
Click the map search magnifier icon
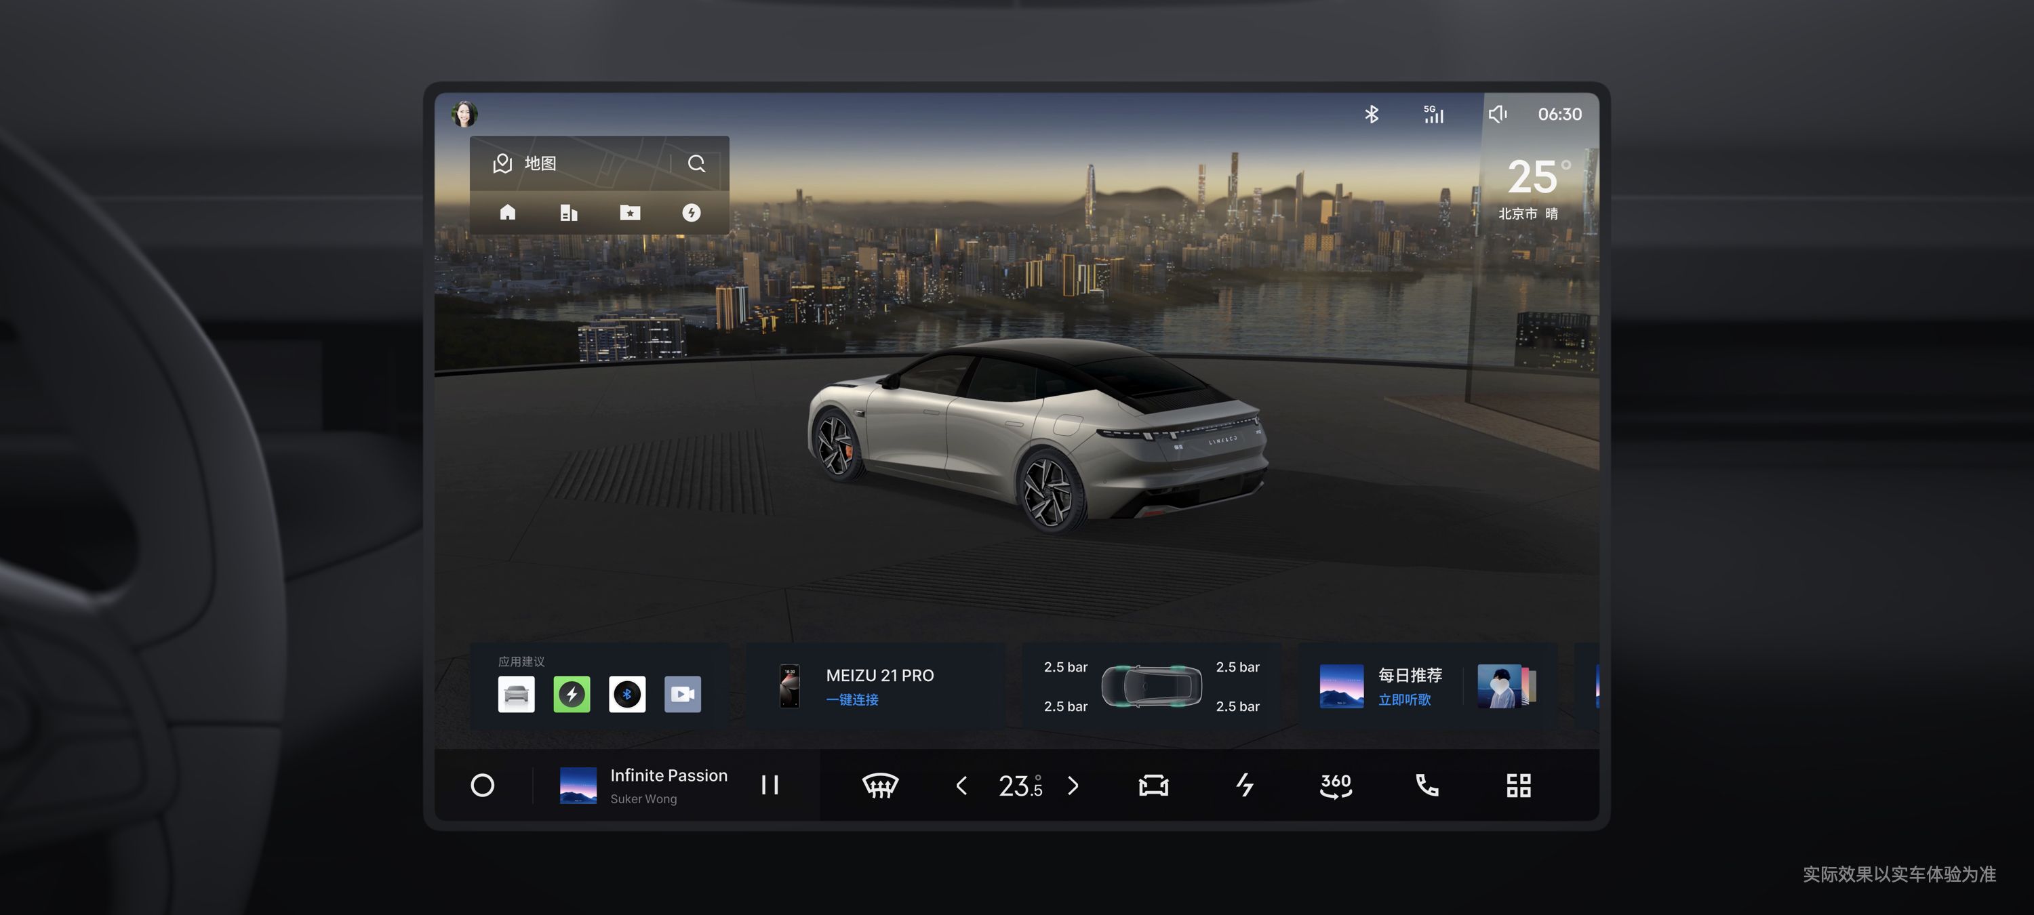(696, 163)
